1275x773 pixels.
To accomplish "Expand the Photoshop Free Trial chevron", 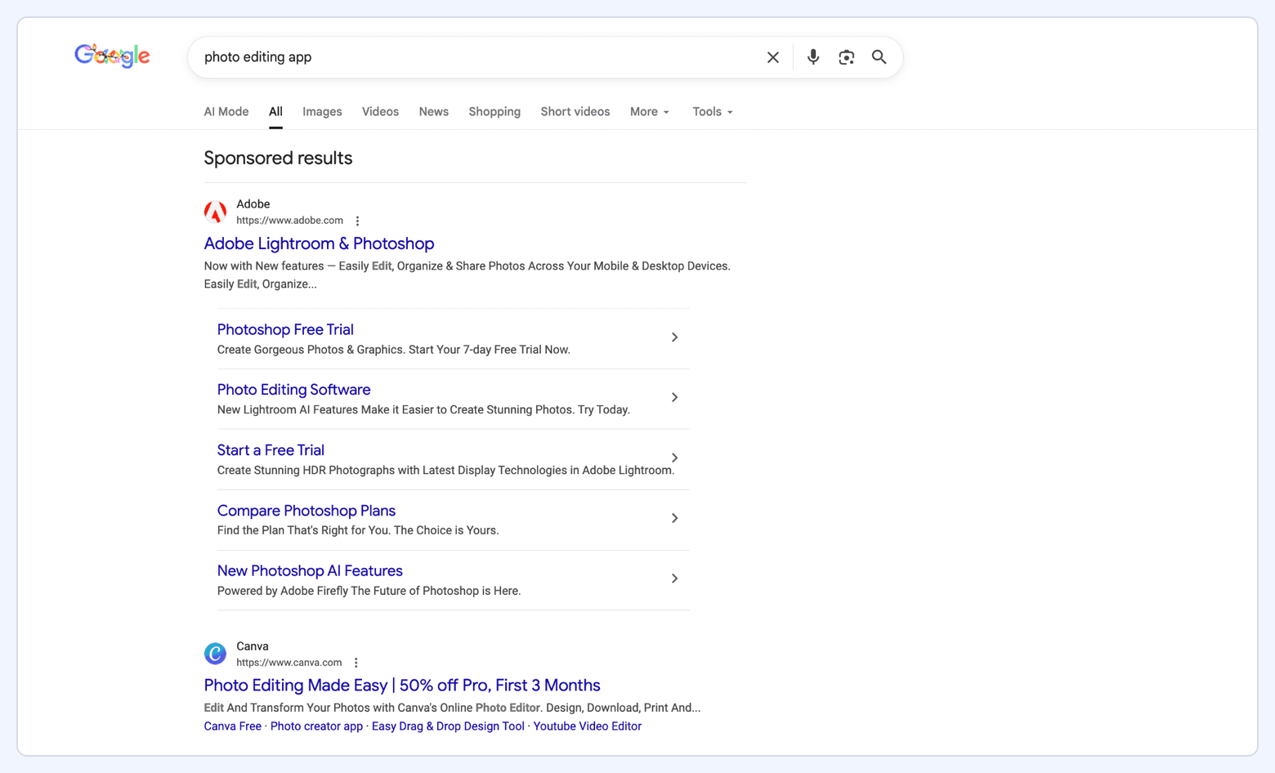I will coord(674,337).
